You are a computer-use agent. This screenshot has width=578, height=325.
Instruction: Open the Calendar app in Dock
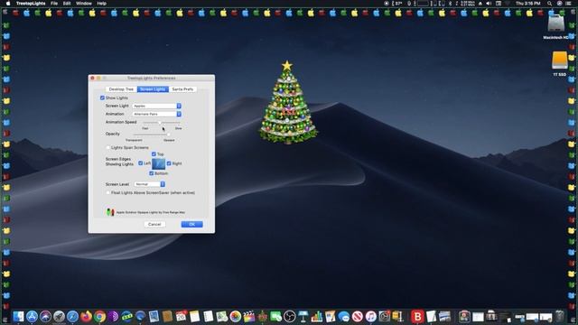[x=181, y=316]
